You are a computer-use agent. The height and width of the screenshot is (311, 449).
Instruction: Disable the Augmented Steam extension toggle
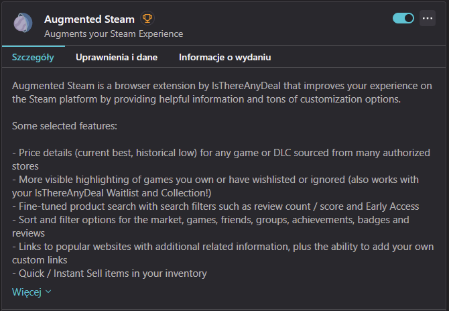click(403, 18)
